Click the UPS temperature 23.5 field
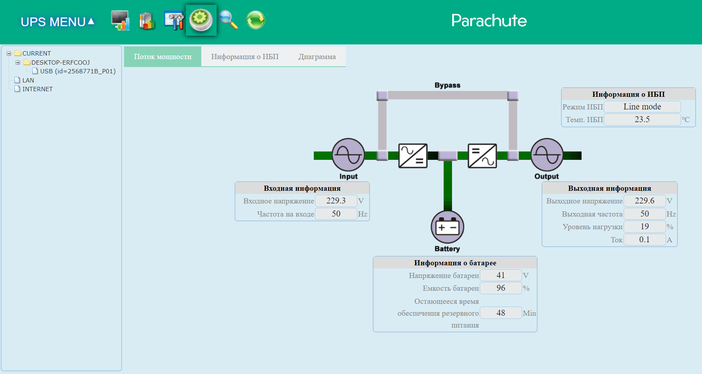 642,119
